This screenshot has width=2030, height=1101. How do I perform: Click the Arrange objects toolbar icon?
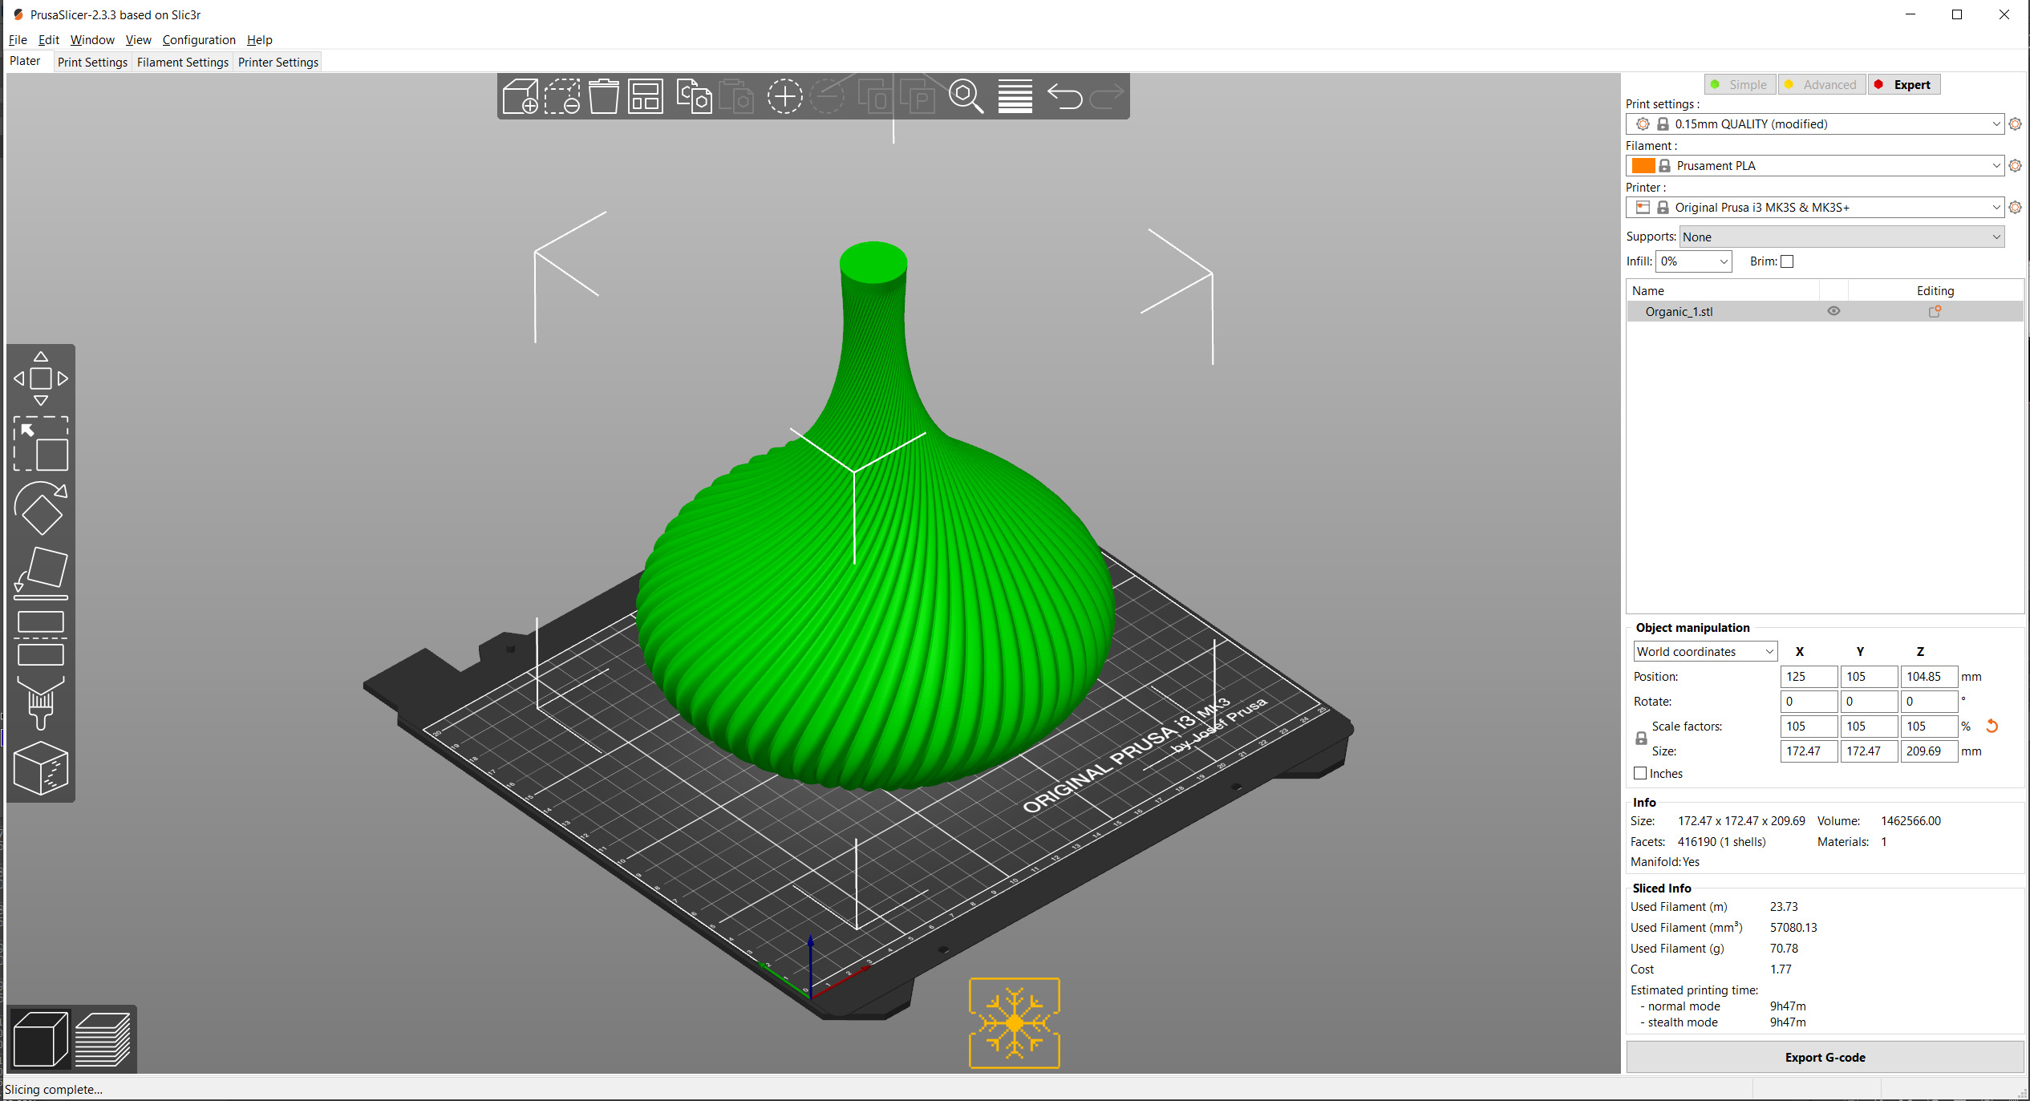tap(645, 96)
